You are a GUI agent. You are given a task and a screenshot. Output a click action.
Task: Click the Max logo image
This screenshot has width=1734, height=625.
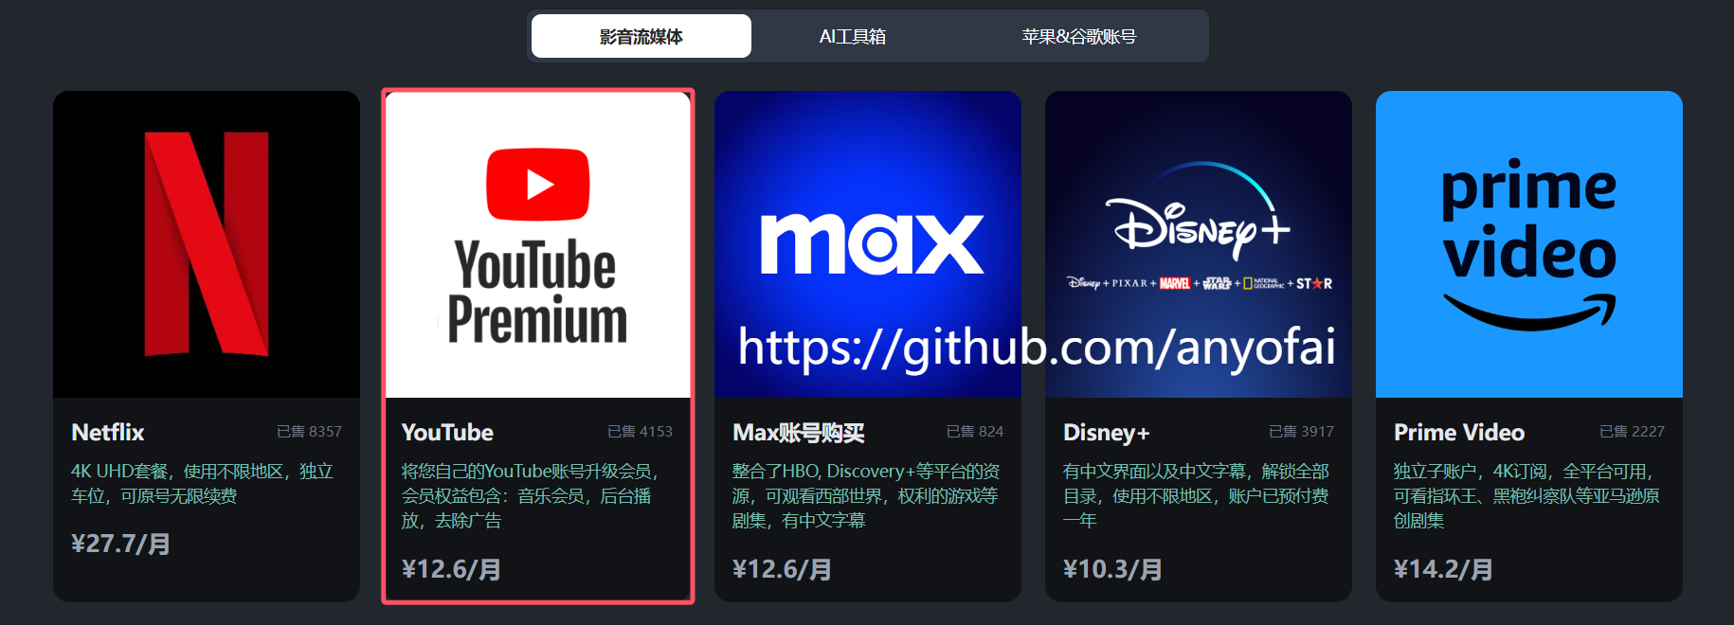tap(868, 244)
